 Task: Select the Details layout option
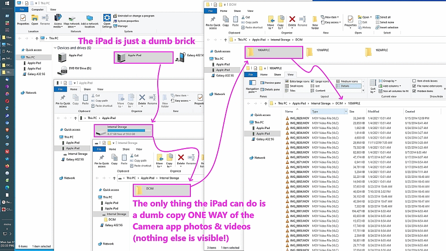(349, 86)
